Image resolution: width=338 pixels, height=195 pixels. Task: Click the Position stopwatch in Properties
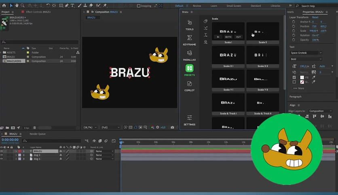(294, 26)
